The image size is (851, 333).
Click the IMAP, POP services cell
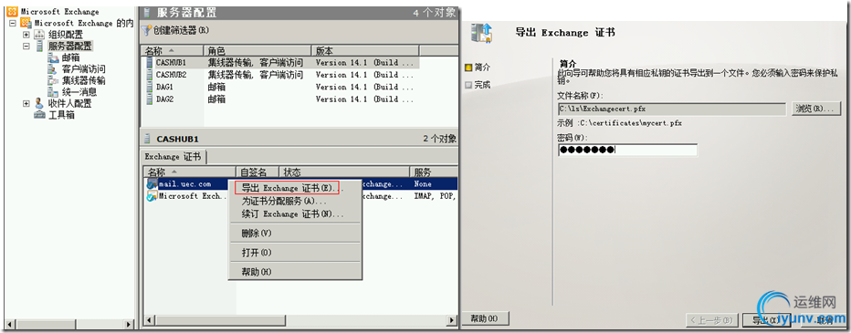point(435,196)
